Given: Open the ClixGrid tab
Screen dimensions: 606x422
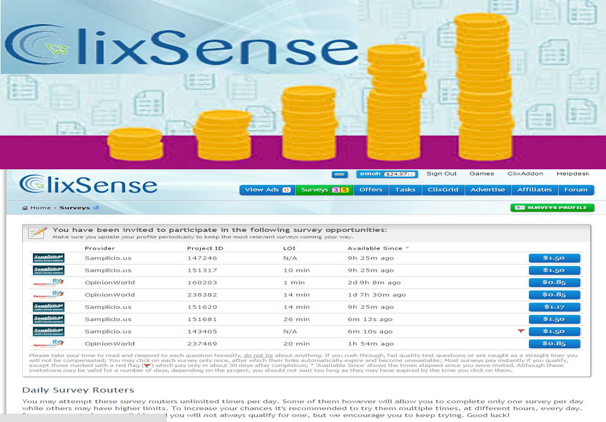Looking at the screenshot, I should [443, 190].
